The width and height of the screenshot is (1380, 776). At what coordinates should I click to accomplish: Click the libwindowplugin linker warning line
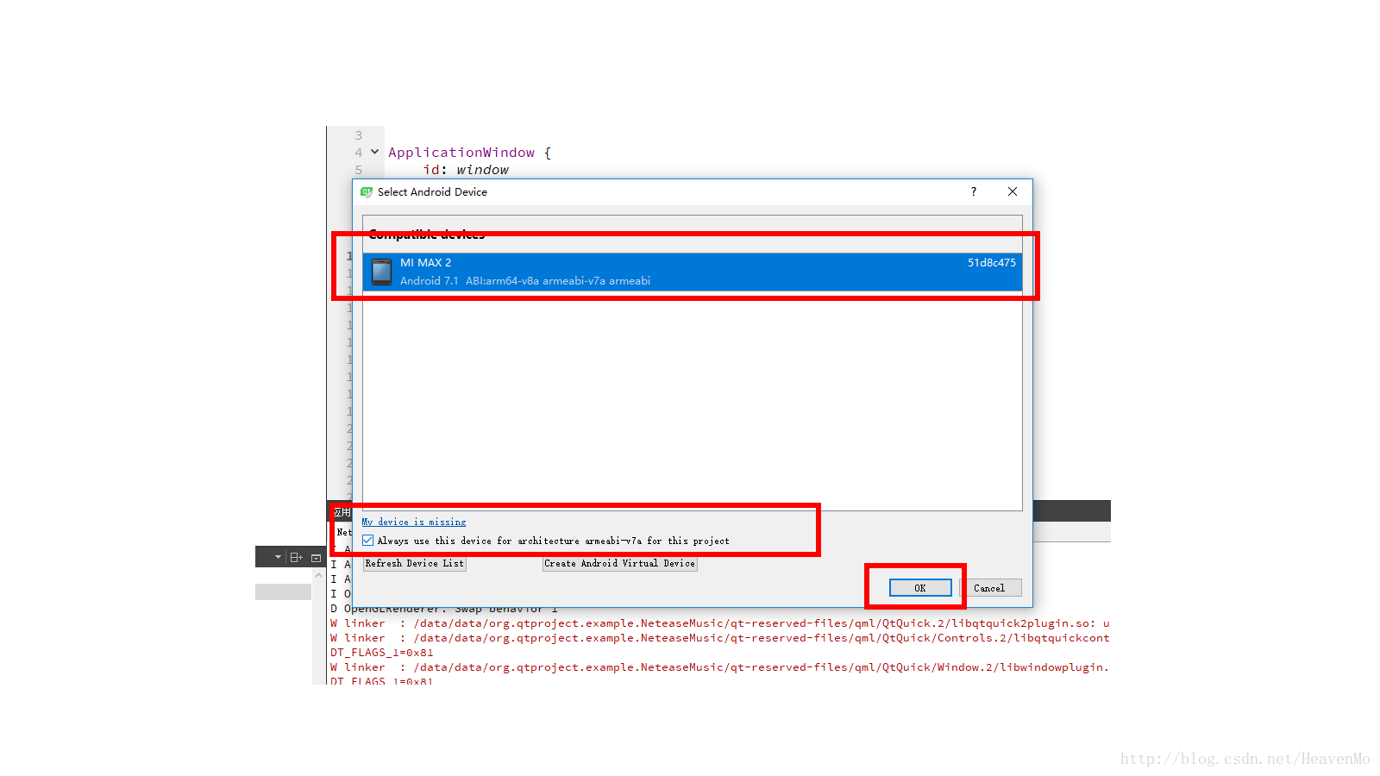tap(719, 667)
